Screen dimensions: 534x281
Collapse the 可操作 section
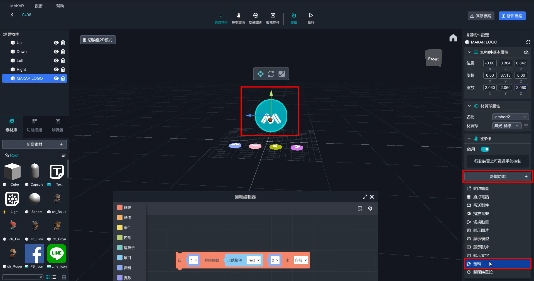(469, 139)
